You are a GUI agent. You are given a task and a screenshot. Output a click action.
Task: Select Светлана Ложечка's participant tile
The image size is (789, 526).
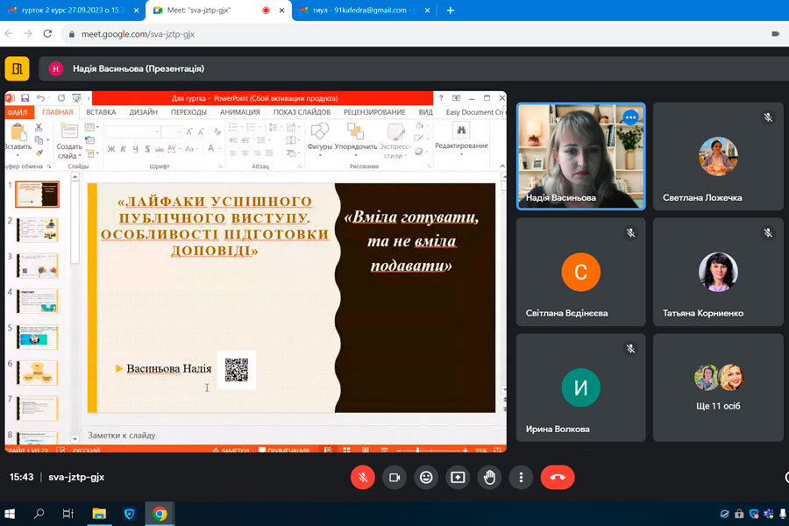coord(717,156)
